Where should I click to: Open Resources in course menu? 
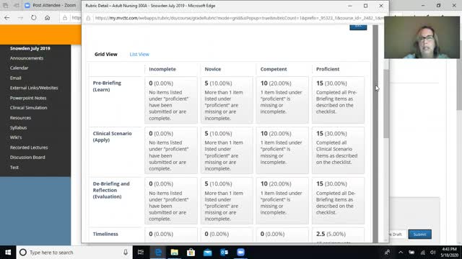point(20,118)
